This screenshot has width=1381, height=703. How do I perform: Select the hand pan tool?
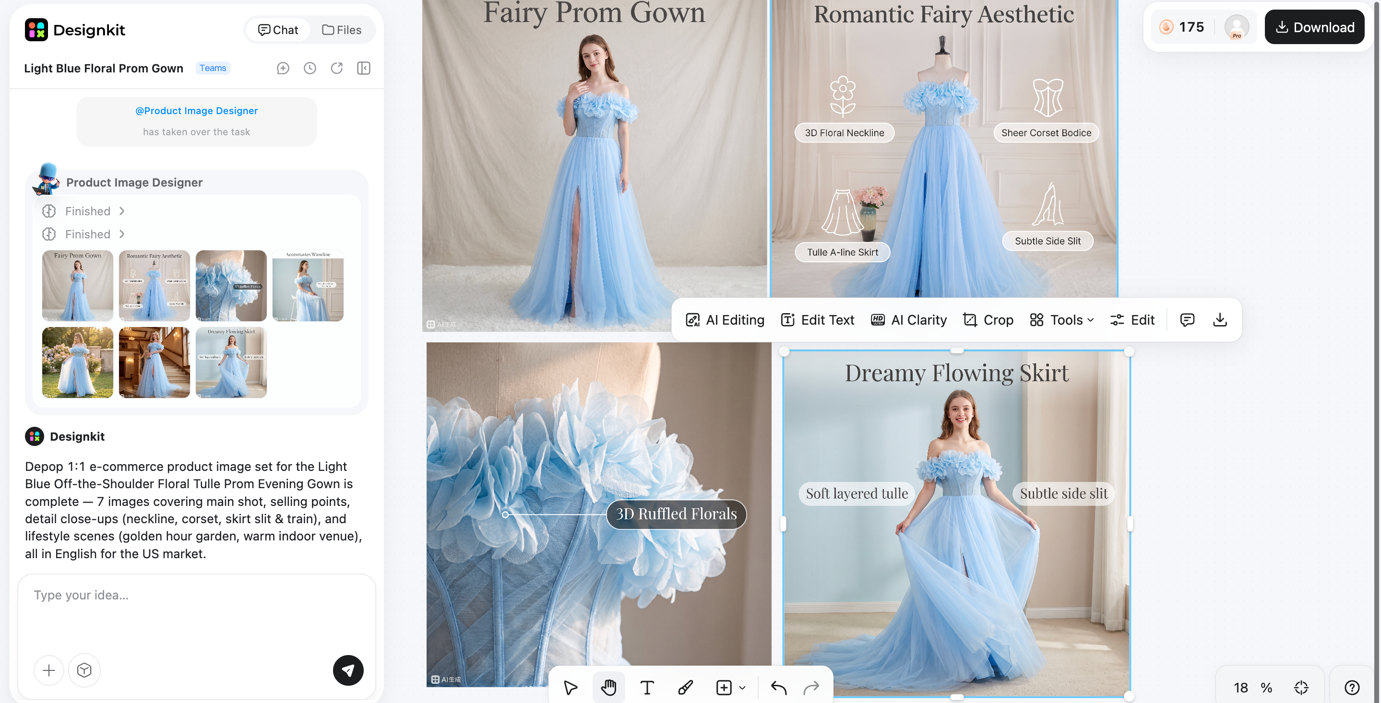608,687
